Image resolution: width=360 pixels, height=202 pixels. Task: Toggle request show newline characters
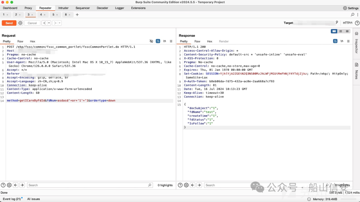(164, 41)
